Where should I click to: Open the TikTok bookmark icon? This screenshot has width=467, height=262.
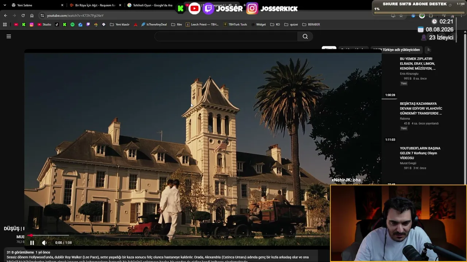(x=57, y=24)
